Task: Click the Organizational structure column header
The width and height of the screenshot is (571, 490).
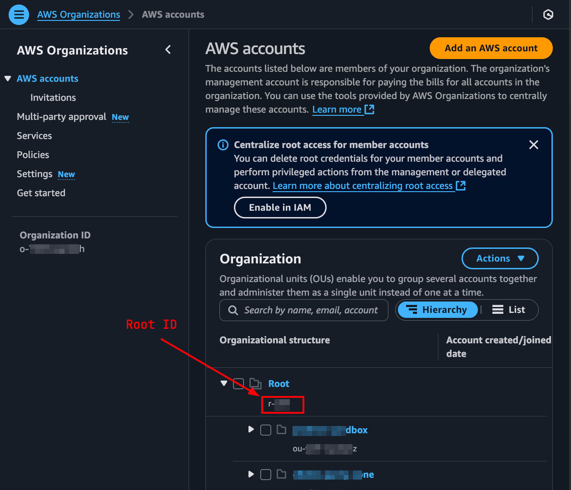Action: pos(275,340)
